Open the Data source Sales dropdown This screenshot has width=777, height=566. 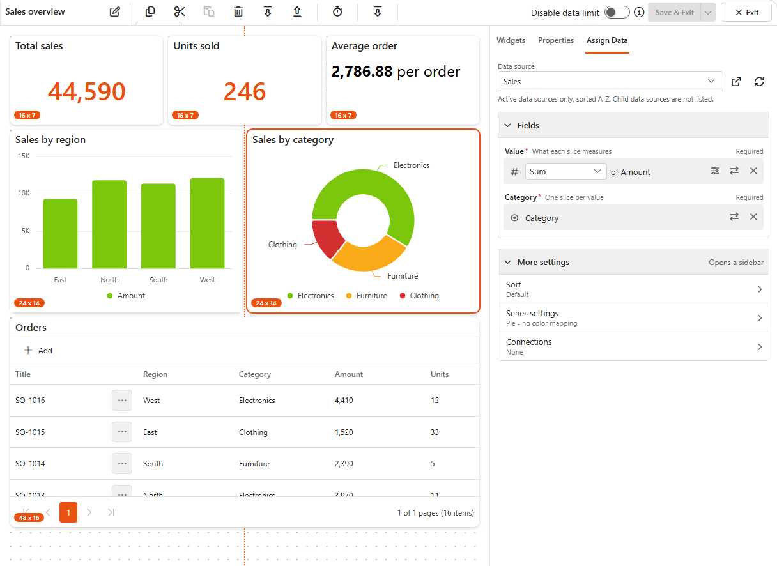pyautogui.click(x=610, y=82)
